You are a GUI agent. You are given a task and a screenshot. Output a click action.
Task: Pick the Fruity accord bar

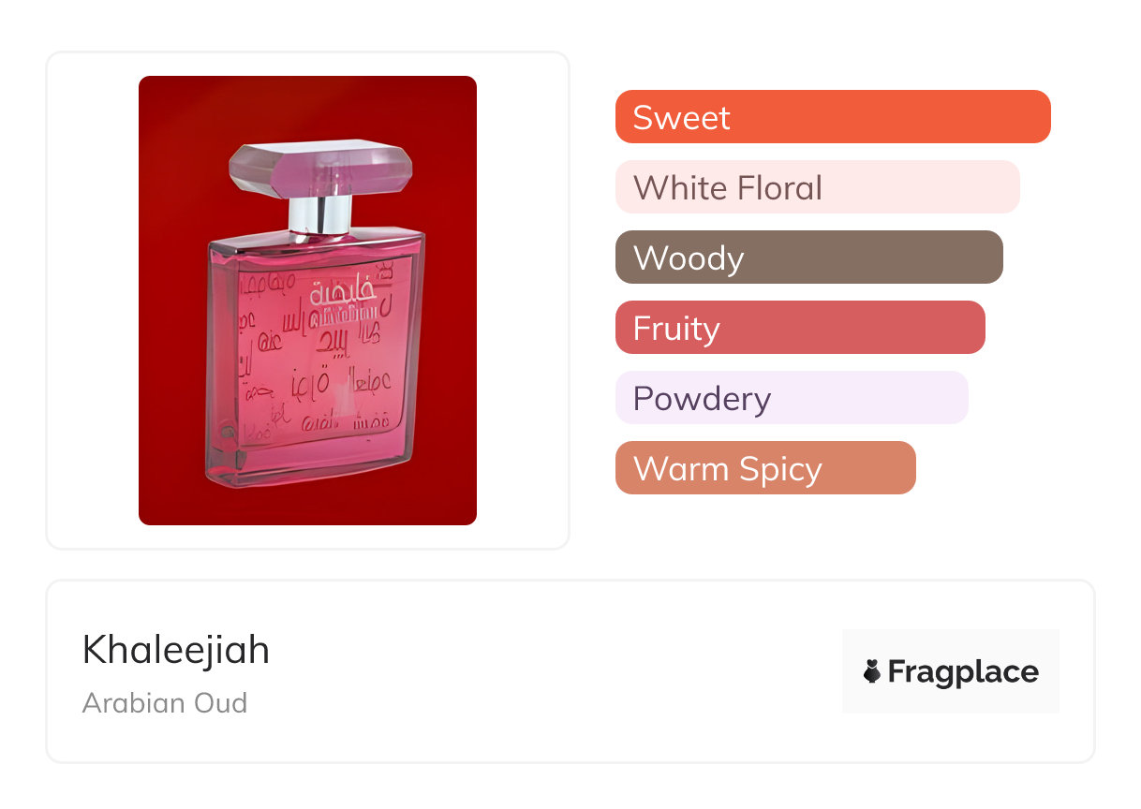[x=799, y=328]
